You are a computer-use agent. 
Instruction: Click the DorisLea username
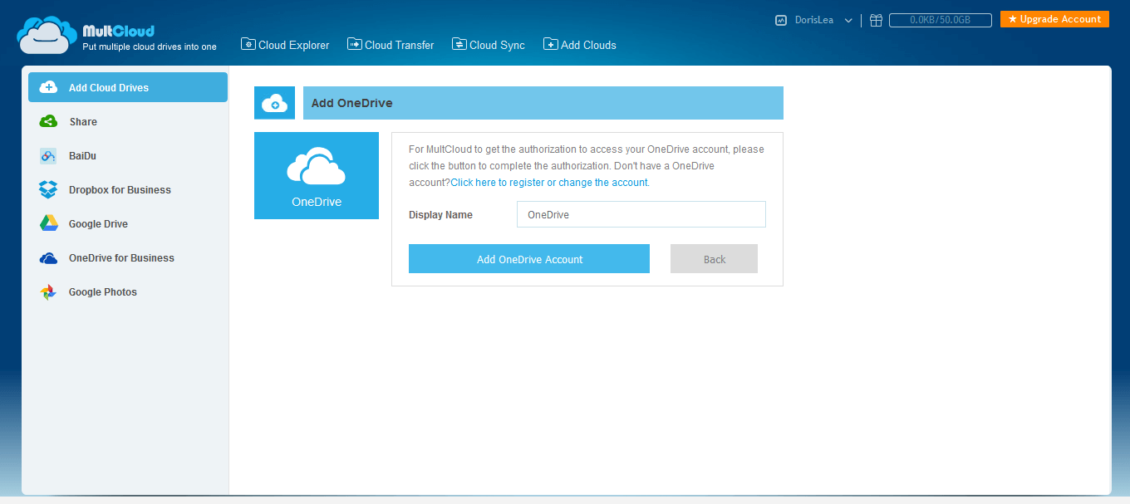(814, 20)
